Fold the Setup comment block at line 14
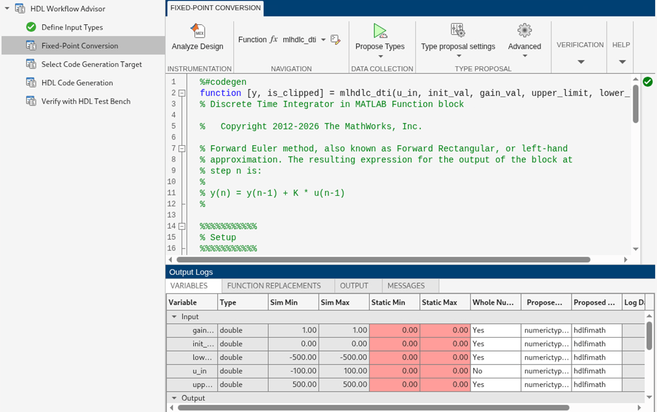Image resolution: width=657 pixels, height=412 pixels. pyautogui.click(x=182, y=226)
